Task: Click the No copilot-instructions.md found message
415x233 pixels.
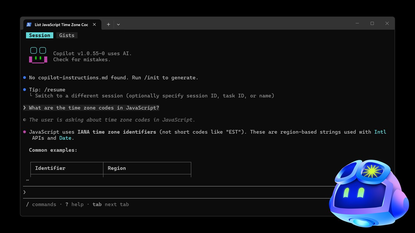Action: point(114,78)
